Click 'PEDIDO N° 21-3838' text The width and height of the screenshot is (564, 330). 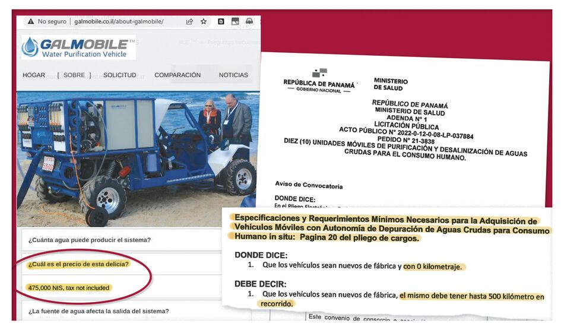point(405,140)
